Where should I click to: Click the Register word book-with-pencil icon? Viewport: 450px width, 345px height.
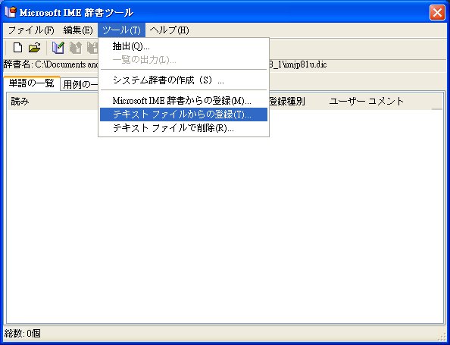(x=58, y=48)
